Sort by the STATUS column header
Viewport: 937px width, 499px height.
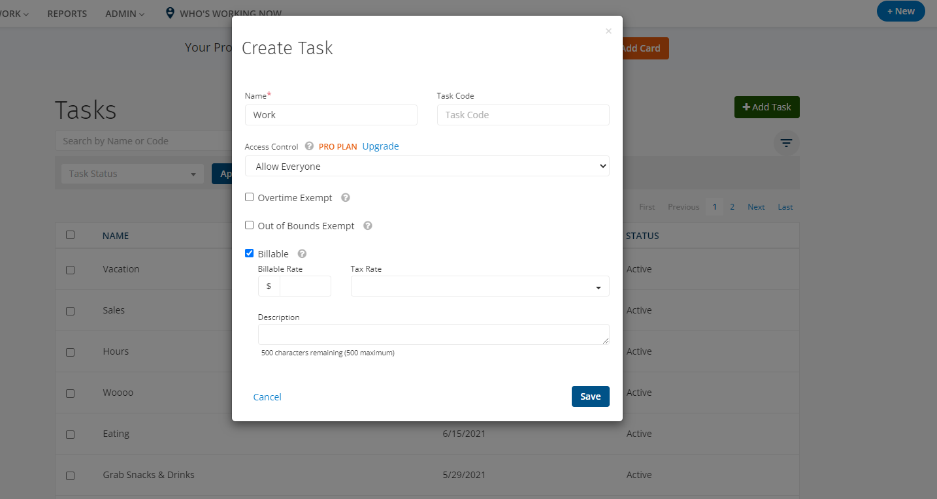642,236
